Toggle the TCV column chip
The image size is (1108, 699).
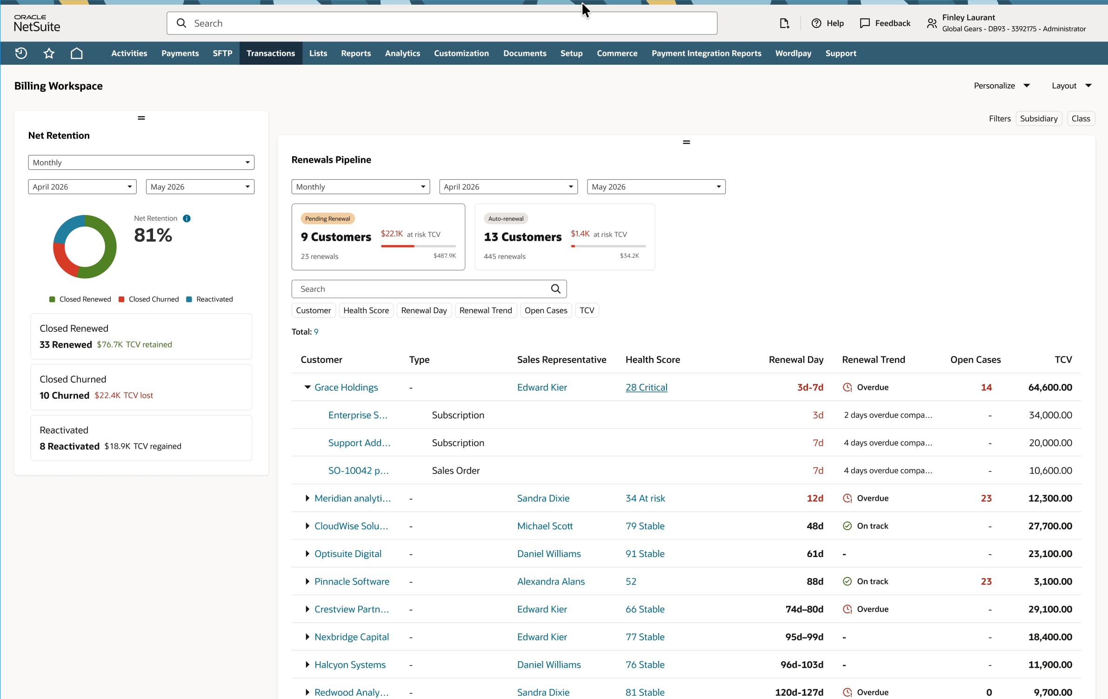pyautogui.click(x=587, y=310)
